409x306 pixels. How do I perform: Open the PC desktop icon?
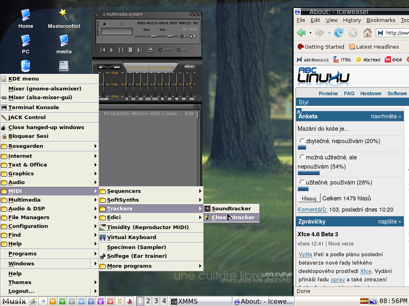26,44
